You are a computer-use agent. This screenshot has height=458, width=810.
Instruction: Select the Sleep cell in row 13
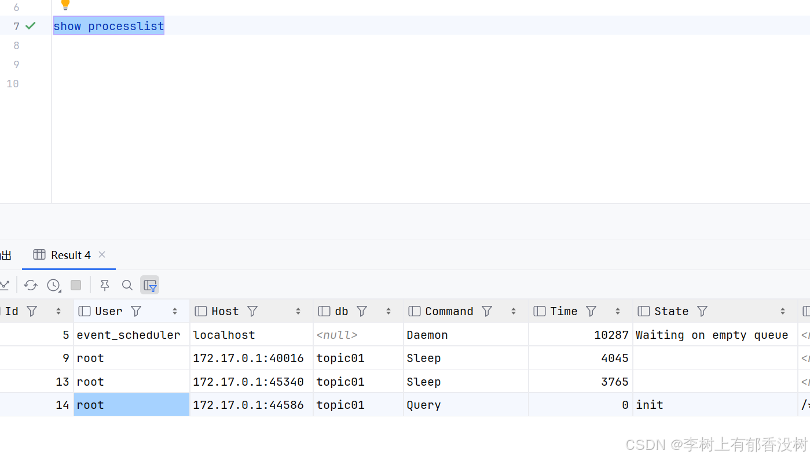466,382
